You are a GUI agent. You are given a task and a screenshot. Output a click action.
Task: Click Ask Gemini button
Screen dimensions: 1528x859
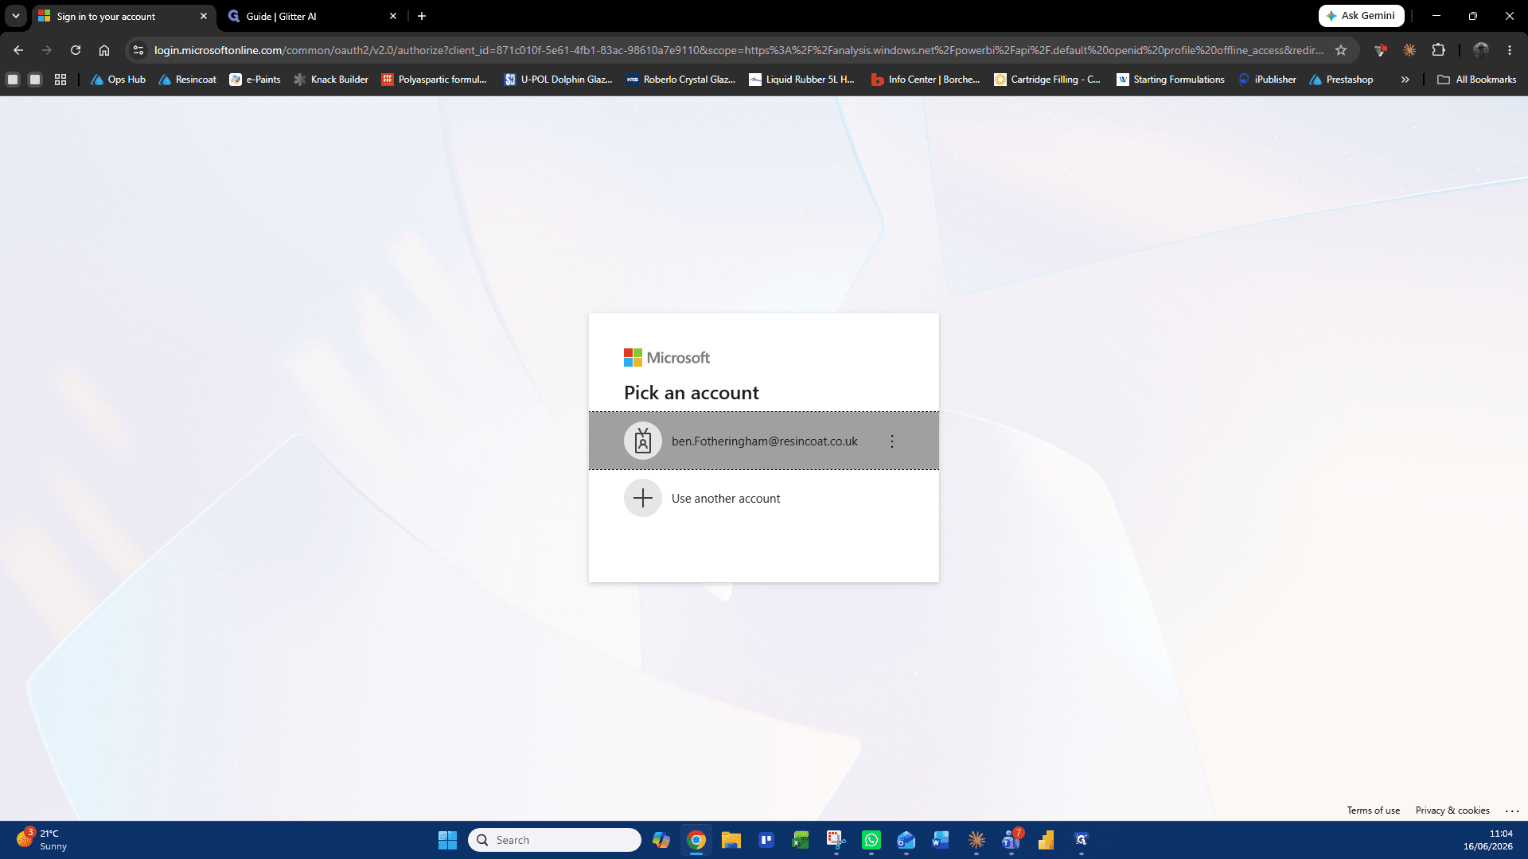click(x=1361, y=16)
